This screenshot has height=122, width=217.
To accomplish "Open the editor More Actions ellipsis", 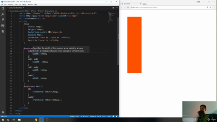I will coord(117,8).
